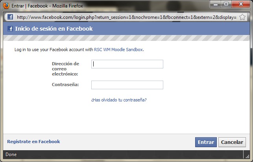
Task: Click the Inicio de sesión en Facebook heading
Action: click(x=54, y=29)
